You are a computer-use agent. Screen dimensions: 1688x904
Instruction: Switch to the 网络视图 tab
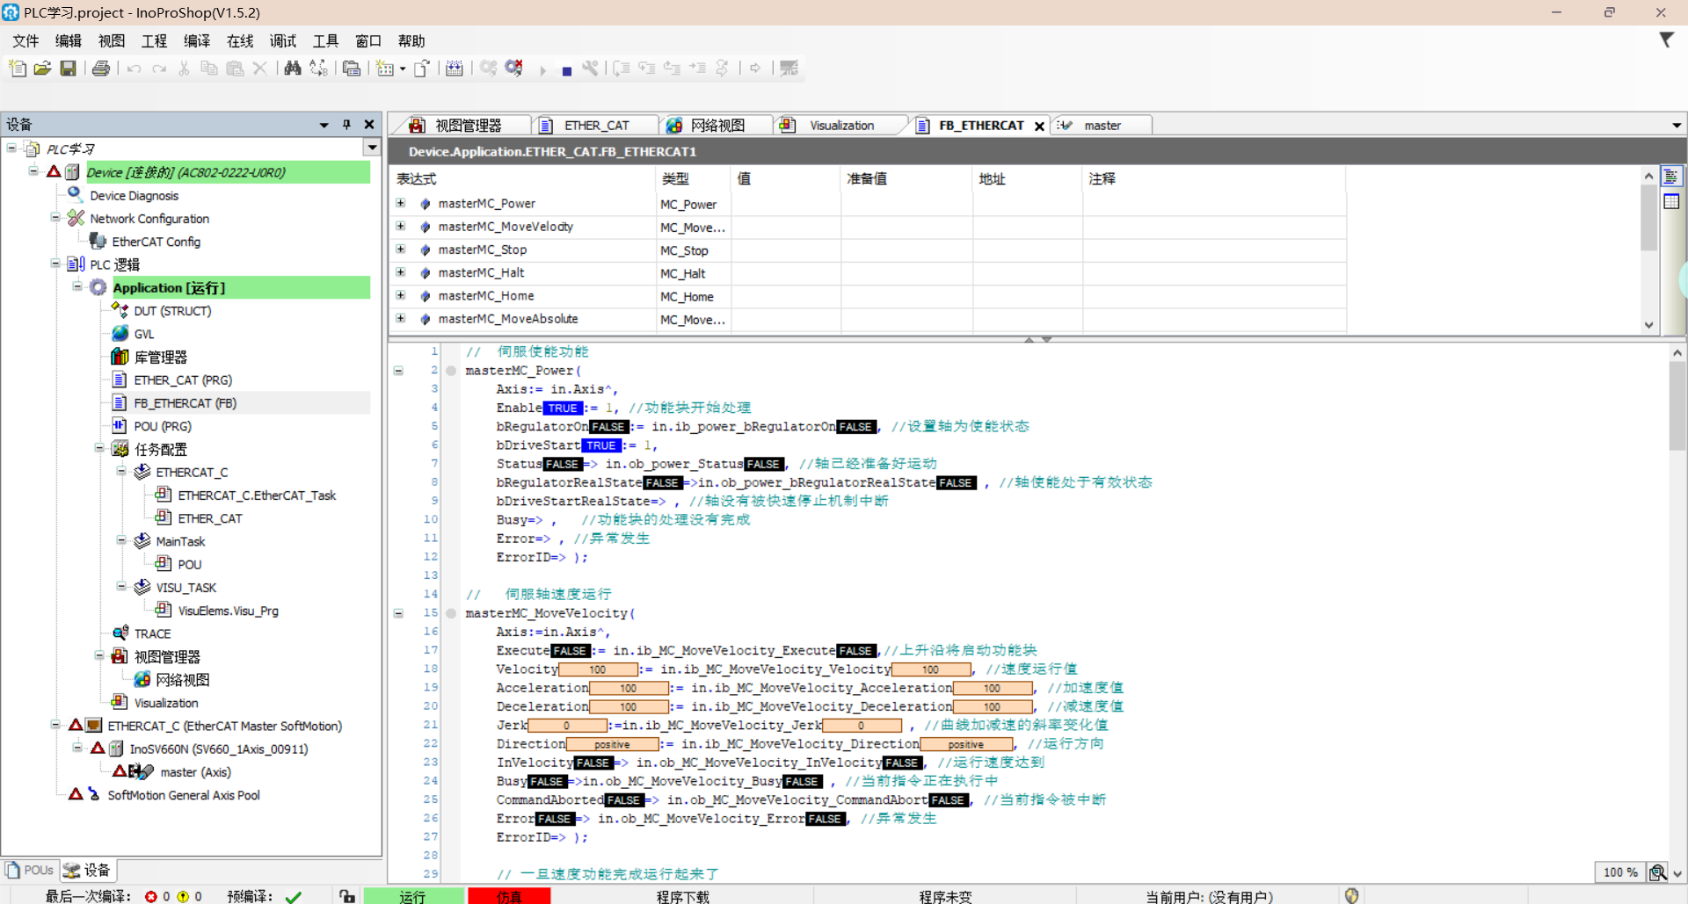(x=717, y=126)
